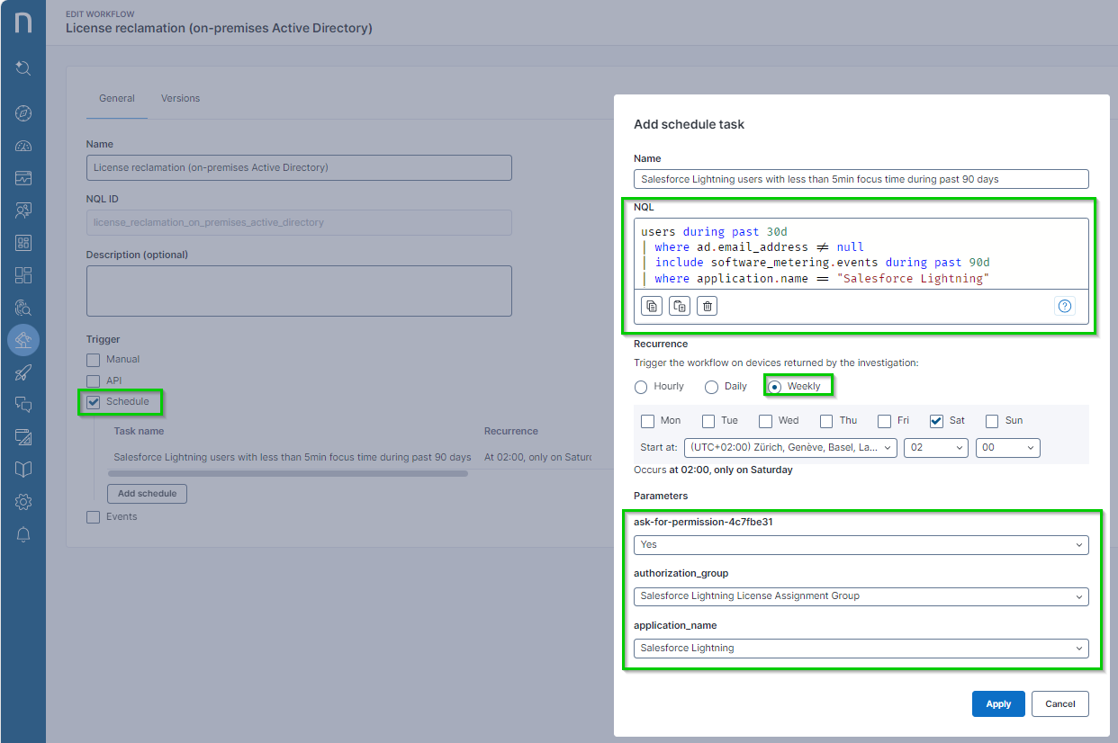The width and height of the screenshot is (1118, 743).
Task: Click the schedule task Name input field
Action: (861, 179)
